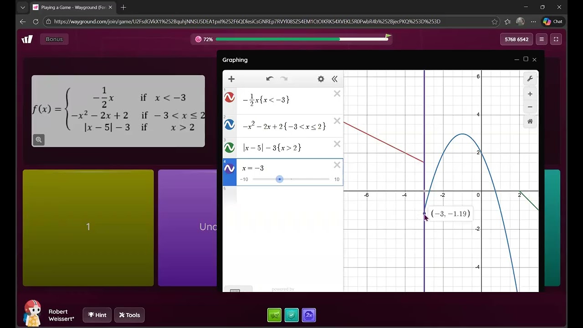Toggle visibility of the |x-5|-3 expression
This screenshot has width=583, height=328.
click(x=230, y=148)
